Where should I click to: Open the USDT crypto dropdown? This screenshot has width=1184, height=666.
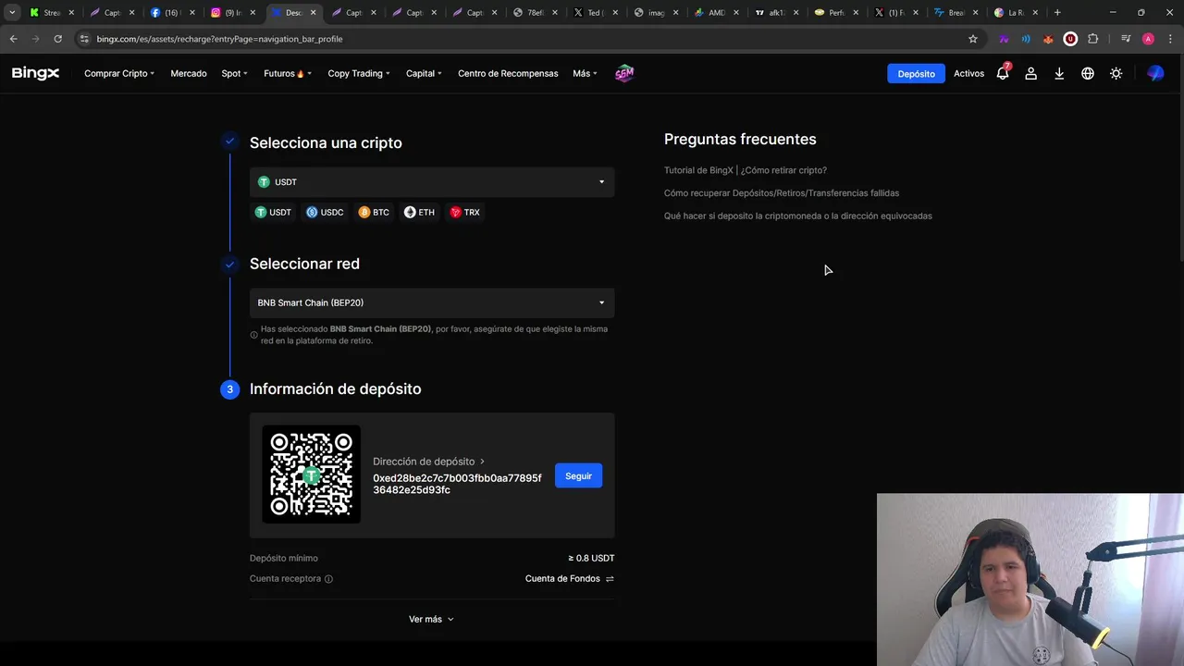(x=432, y=182)
